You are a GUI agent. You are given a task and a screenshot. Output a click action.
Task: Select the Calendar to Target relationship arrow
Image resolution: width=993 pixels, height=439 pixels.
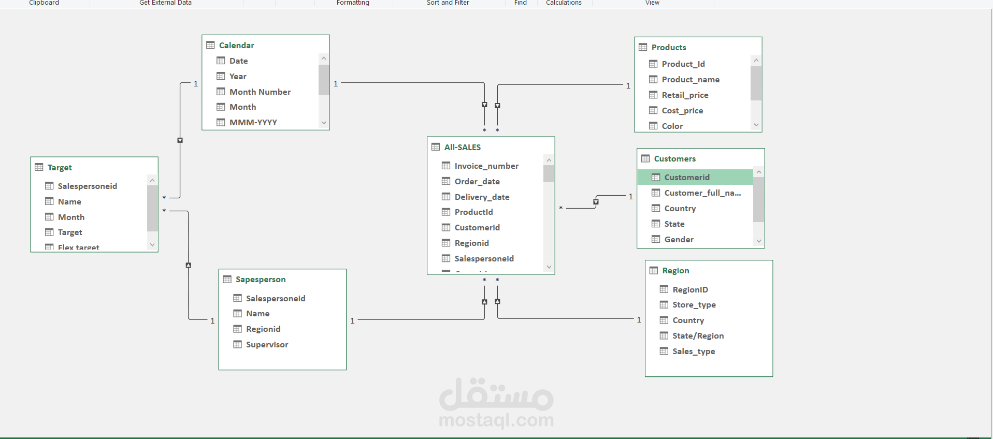(180, 140)
